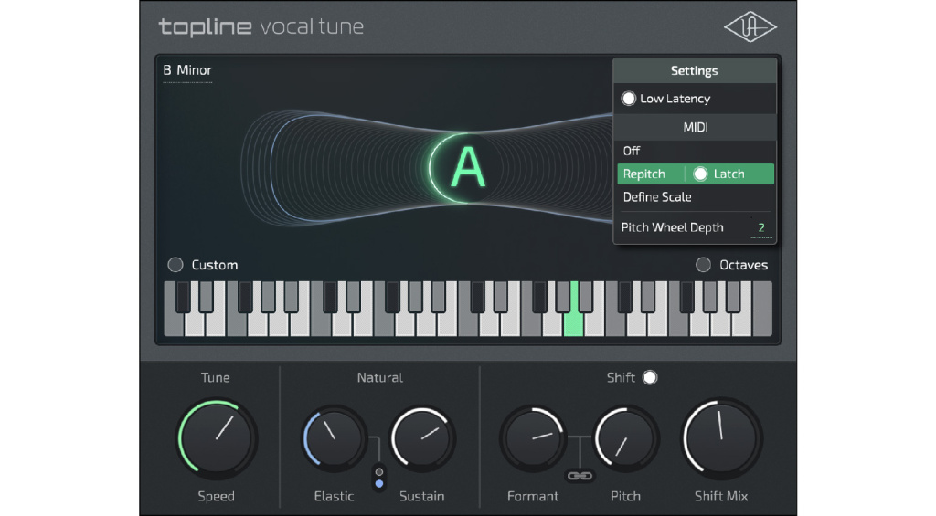The height and width of the screenshot is (516, 936).
Task: Click the Pitch knob
Action: (625, 438)
